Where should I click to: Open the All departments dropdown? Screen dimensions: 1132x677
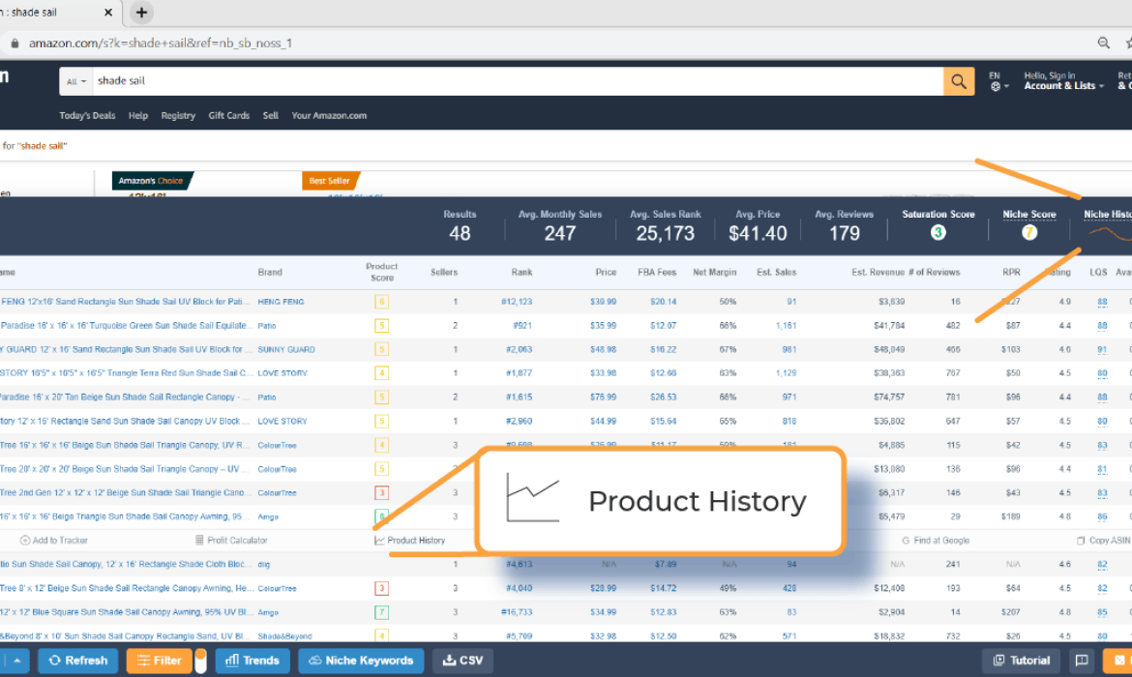click(75, 81)
